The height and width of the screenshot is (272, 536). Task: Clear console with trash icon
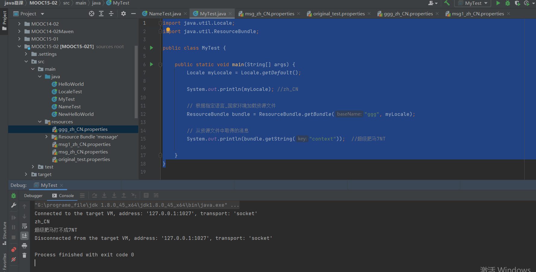(24, 255)
